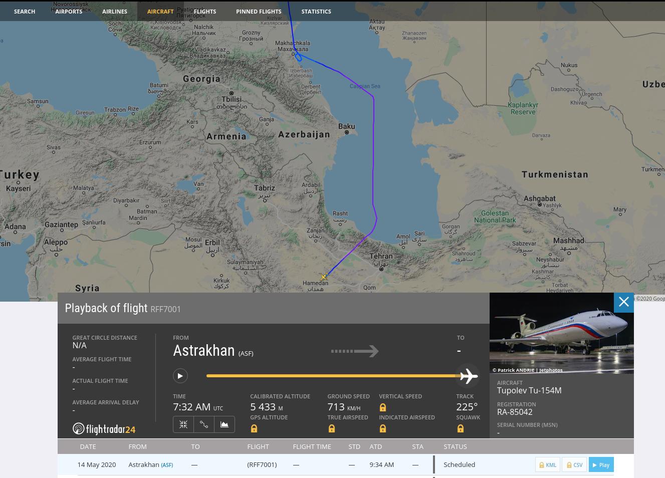
Task: Click the locked Indicated Airspeed padlock icon
Action: tap(383, 429)
